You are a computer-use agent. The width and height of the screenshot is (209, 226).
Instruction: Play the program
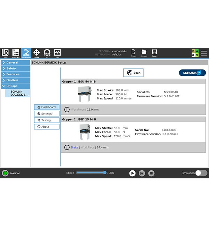(x=132, y=173)
